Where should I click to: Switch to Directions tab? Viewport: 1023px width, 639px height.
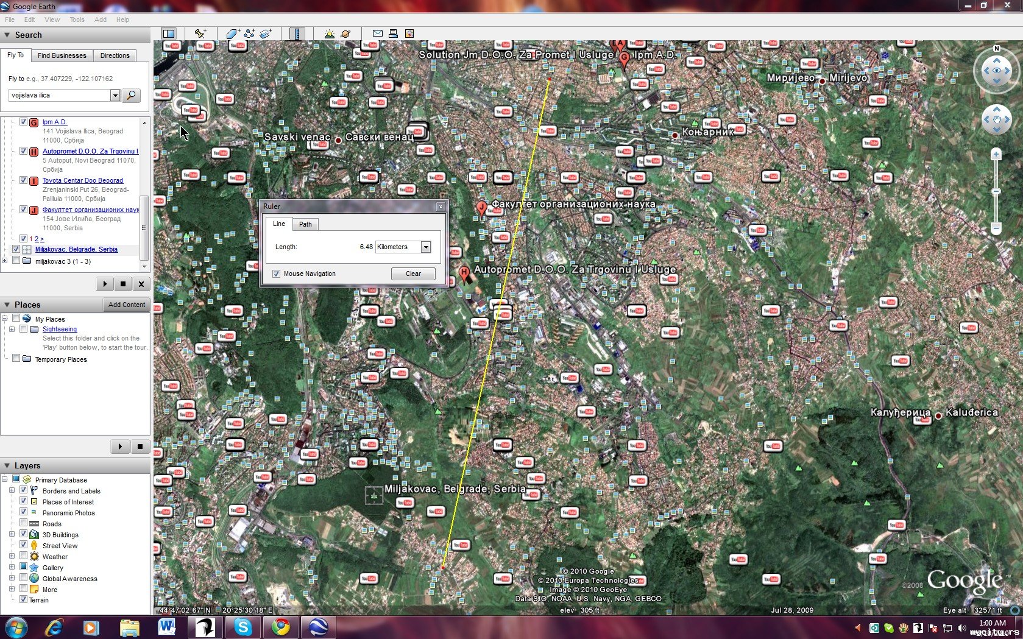[115, 55]
